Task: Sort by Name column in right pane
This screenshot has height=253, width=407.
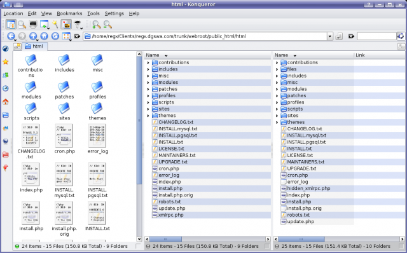Action: pos(314,55)
